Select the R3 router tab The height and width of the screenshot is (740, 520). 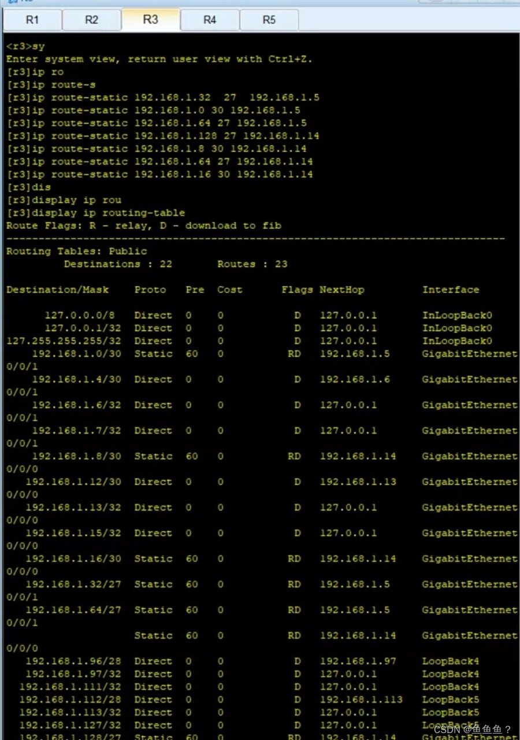tap(150, 20)
